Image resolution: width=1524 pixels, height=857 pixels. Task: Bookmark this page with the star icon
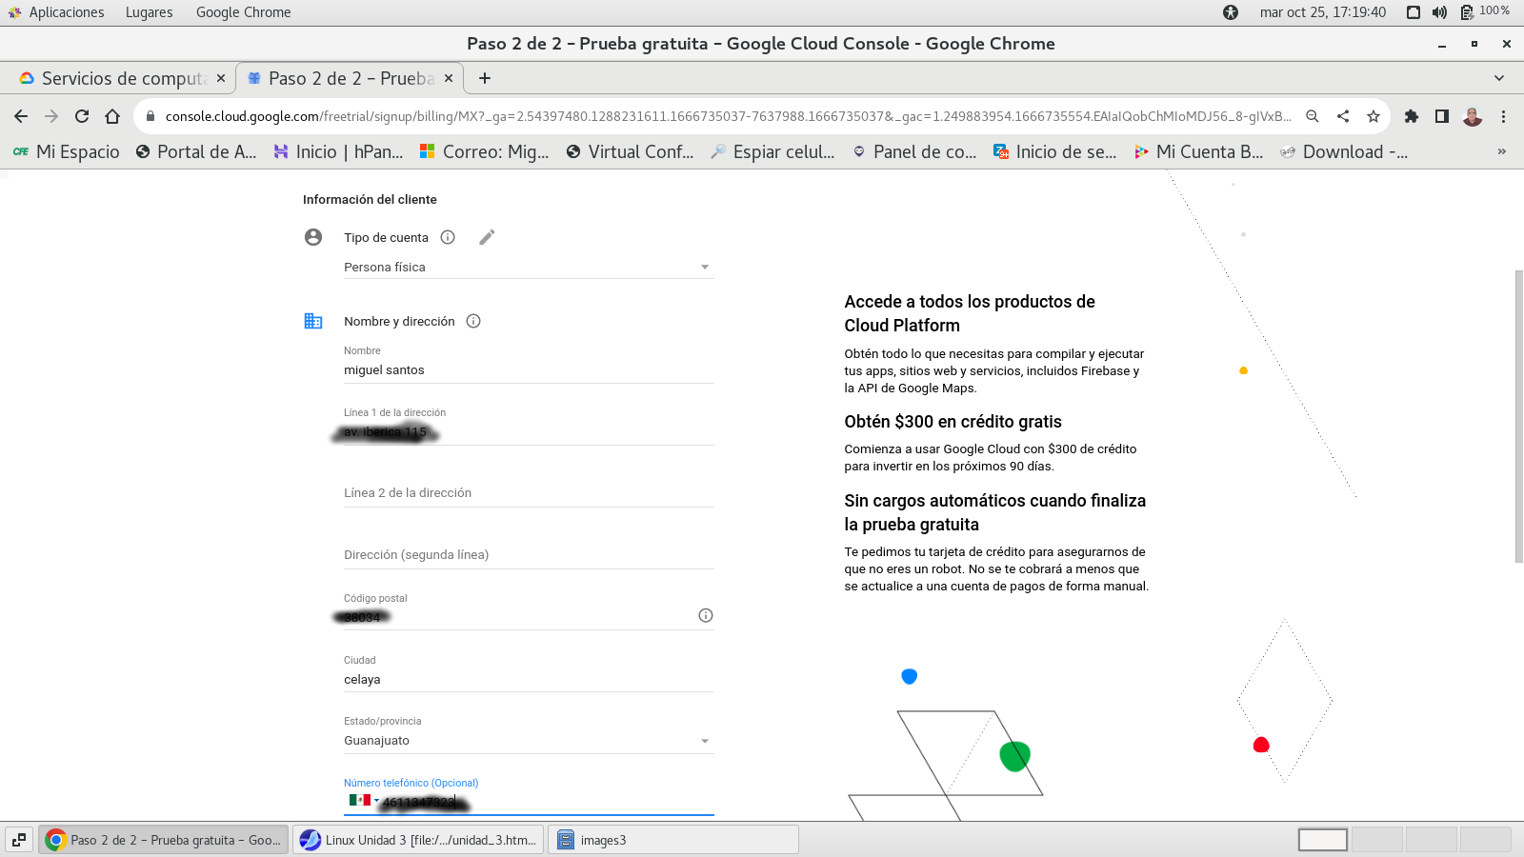[1373, 116]
